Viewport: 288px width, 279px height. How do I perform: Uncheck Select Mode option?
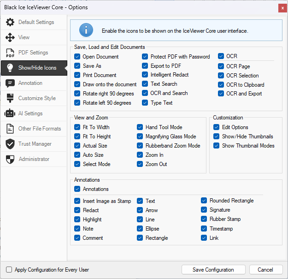point(77,164)
